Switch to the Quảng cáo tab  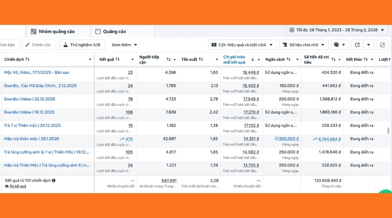point(111,31)
